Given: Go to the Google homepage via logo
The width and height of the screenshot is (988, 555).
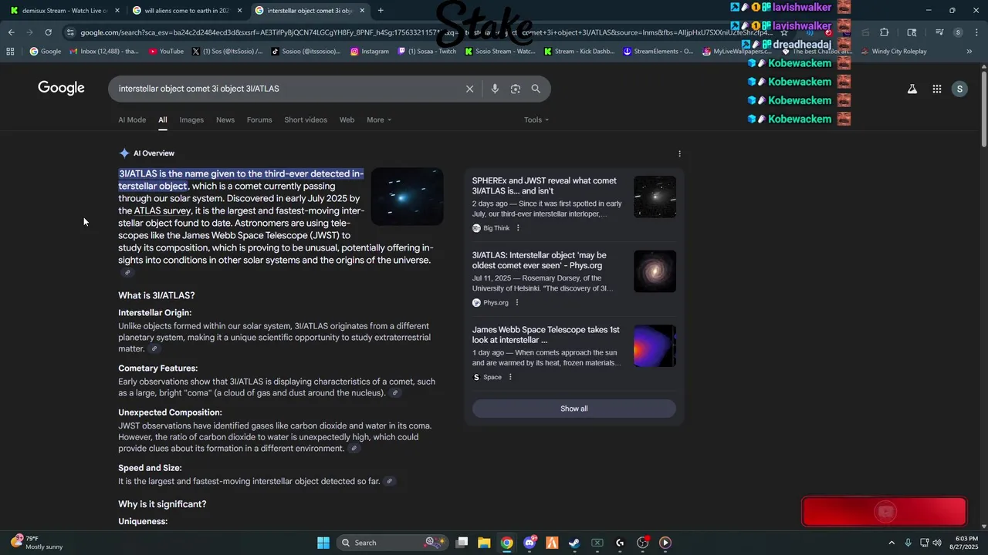Looking at the screenshot, I should 61,88.
